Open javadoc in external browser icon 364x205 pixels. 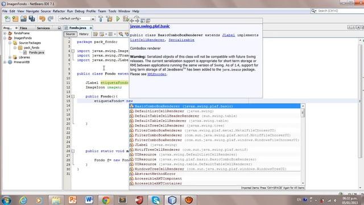[x=143, y=20]
